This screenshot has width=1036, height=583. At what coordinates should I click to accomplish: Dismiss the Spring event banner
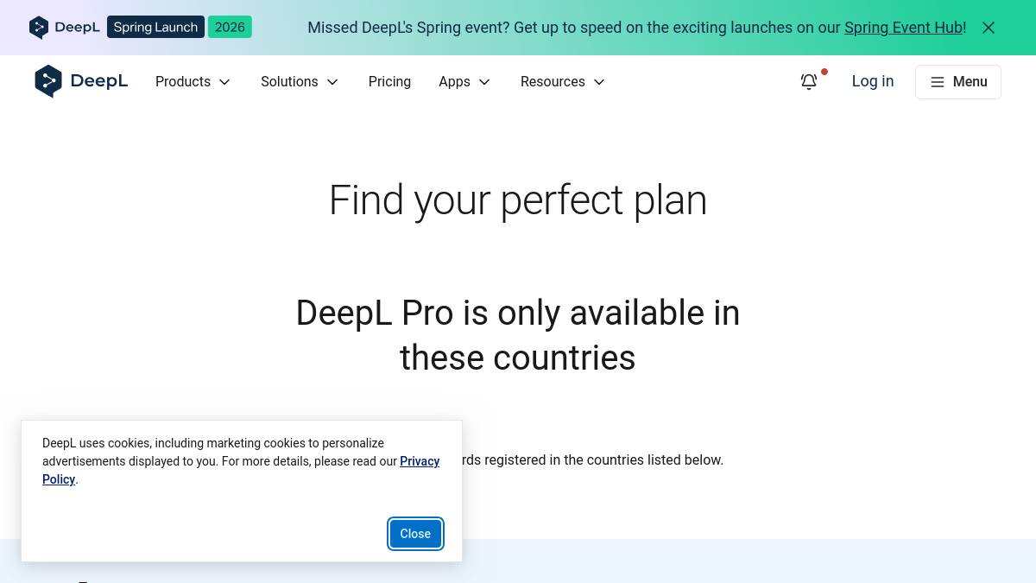point(989,28)
